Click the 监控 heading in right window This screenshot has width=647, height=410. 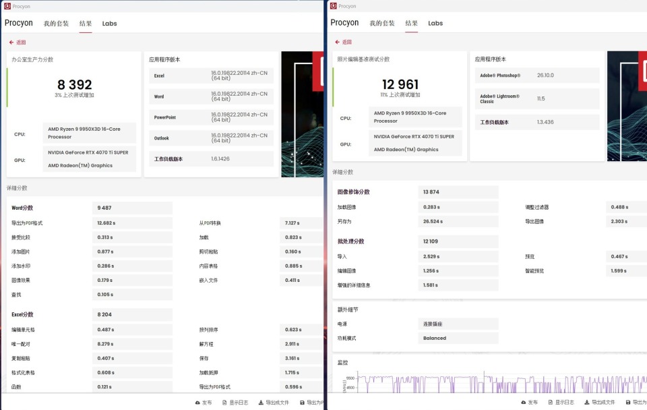tap(343, 363)
